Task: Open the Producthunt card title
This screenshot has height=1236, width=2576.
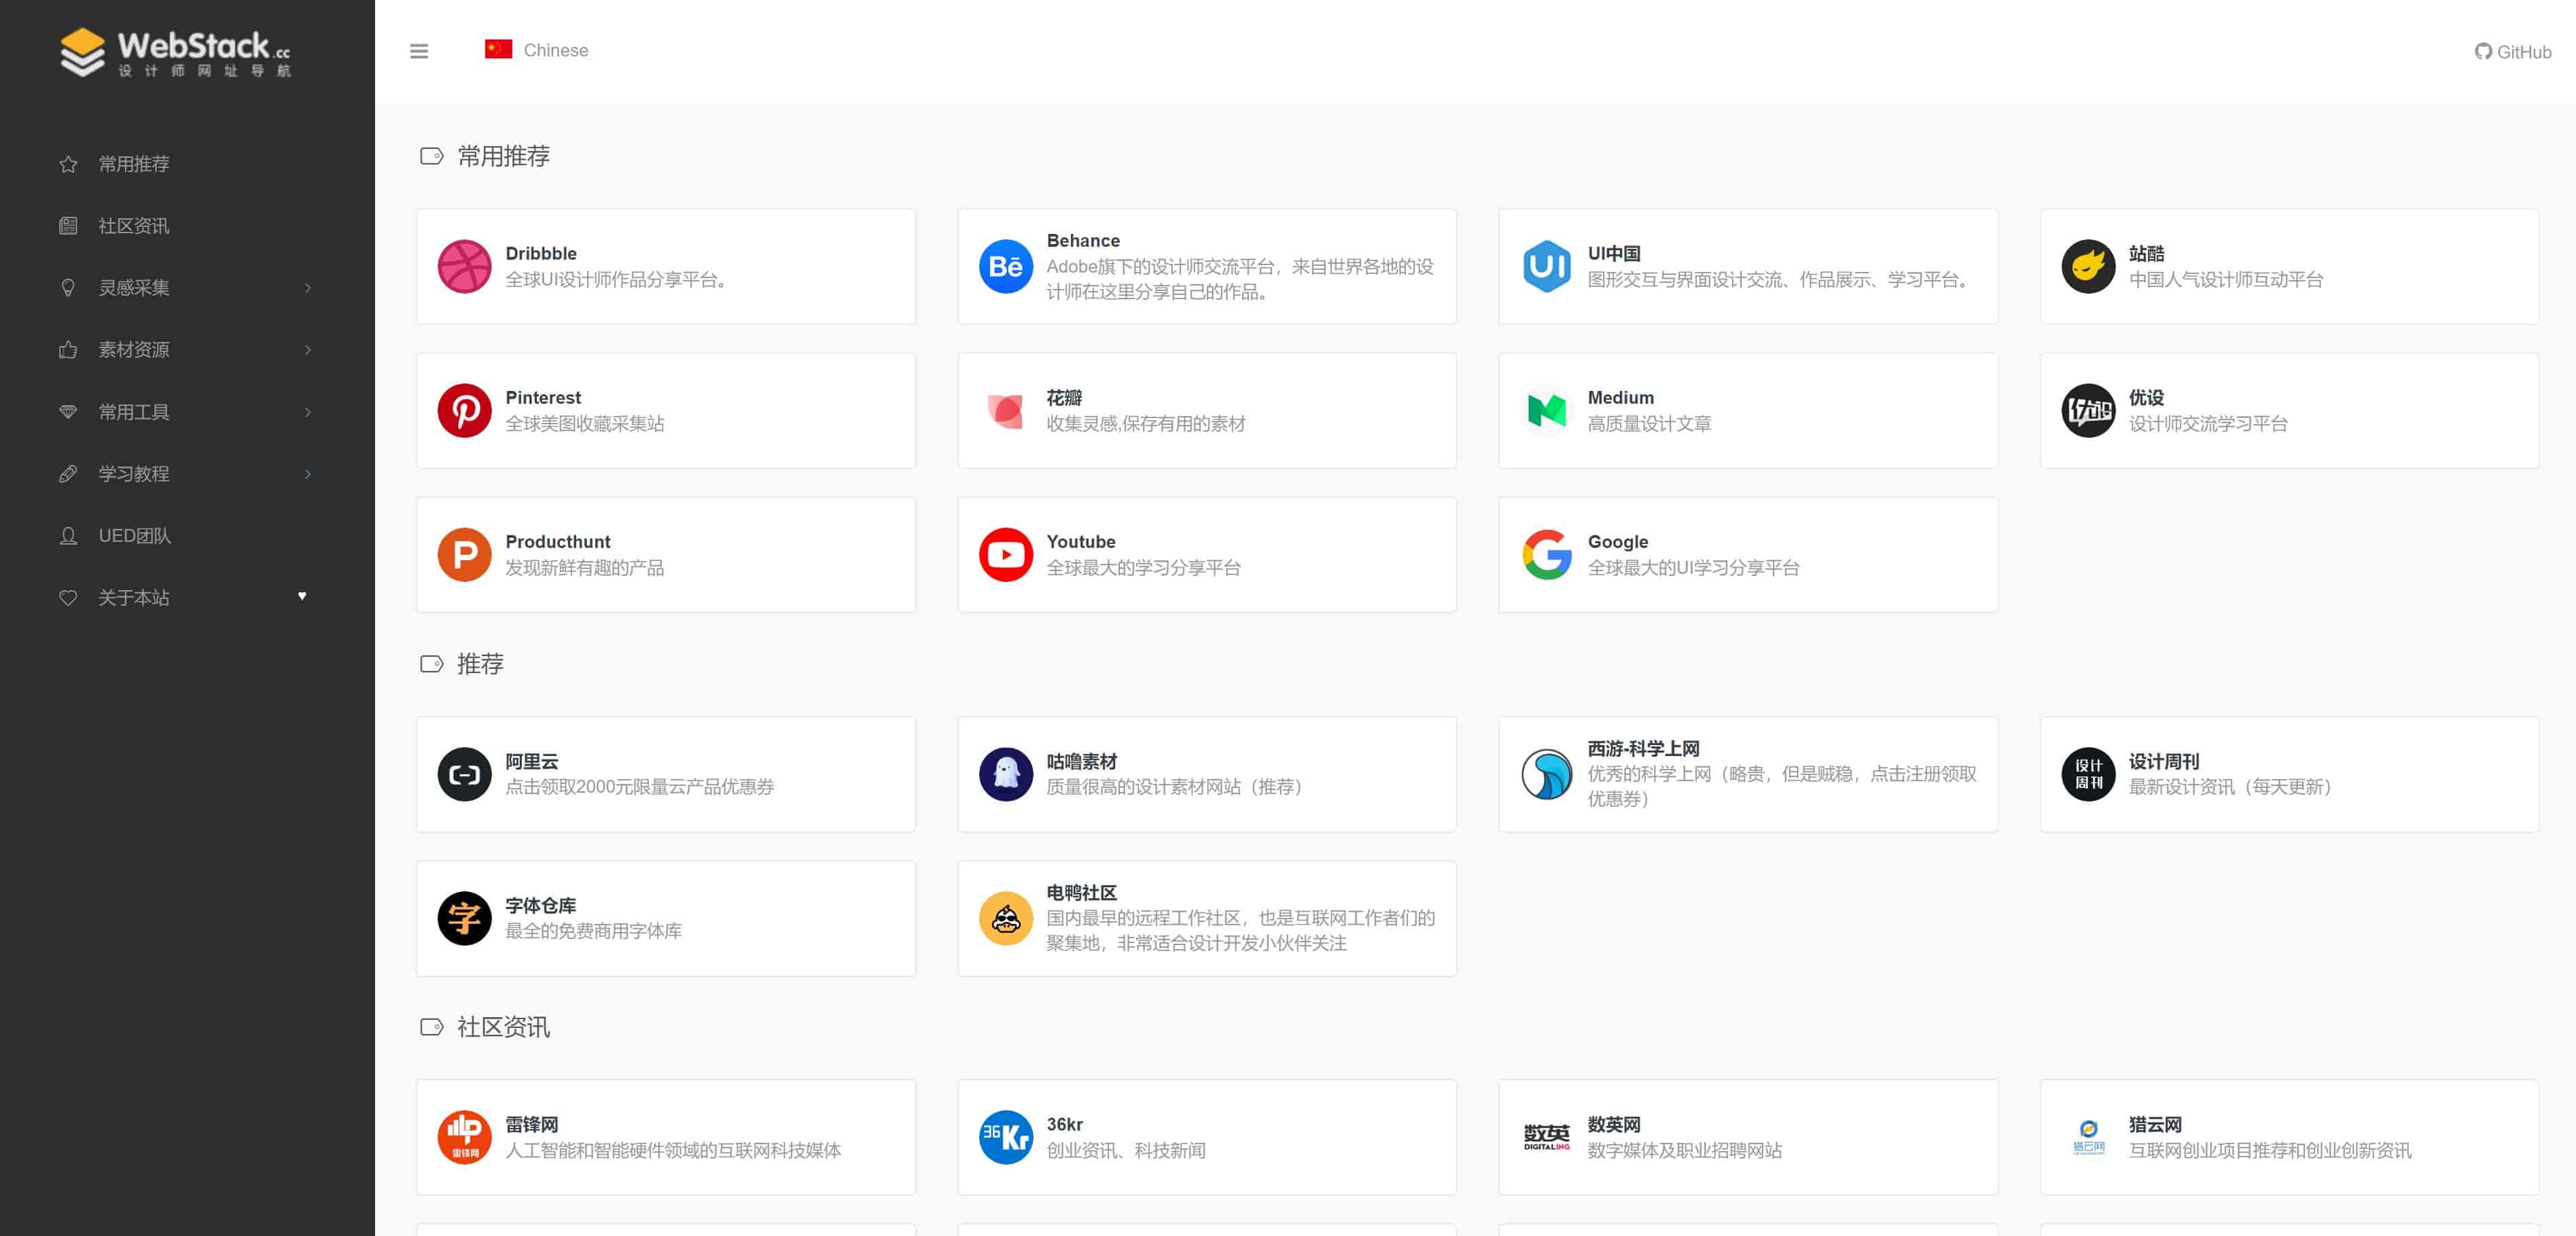Action: [x=558, y=541]
